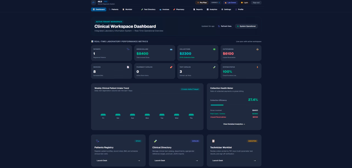Click the test tube icon on Clinical Directory card
Viewport: 352px width, 168px height.
click(x=155, y=141)
